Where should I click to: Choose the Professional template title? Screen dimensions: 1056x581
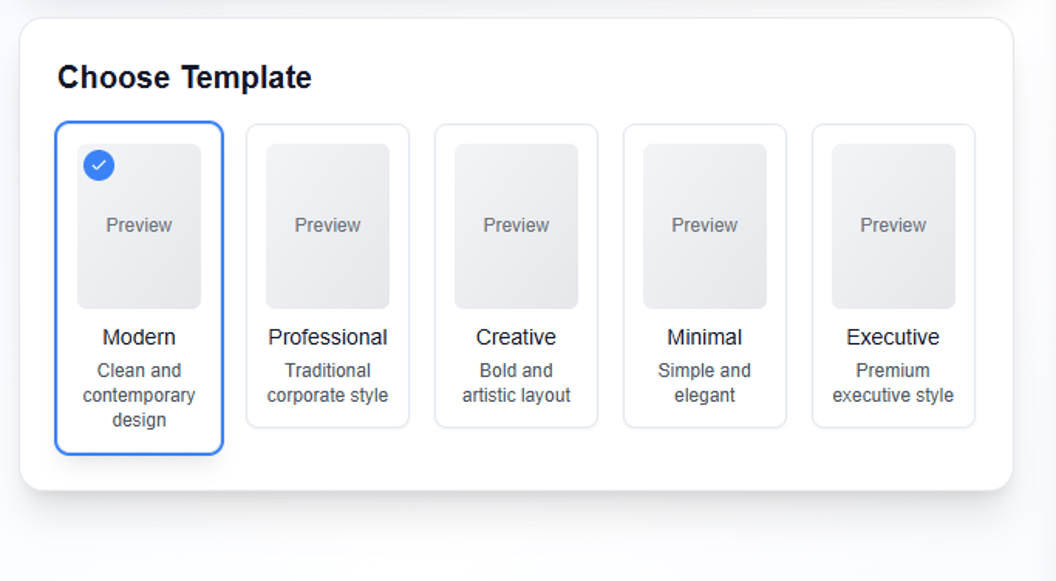point(328,337)
